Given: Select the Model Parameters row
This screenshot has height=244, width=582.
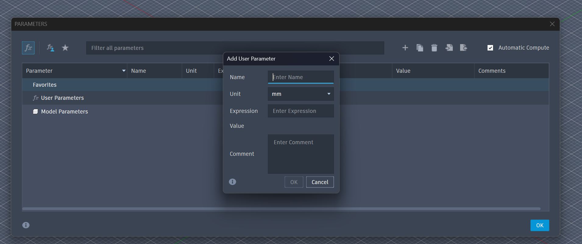Looking at the screenshot, I should [x=286, y=111].
